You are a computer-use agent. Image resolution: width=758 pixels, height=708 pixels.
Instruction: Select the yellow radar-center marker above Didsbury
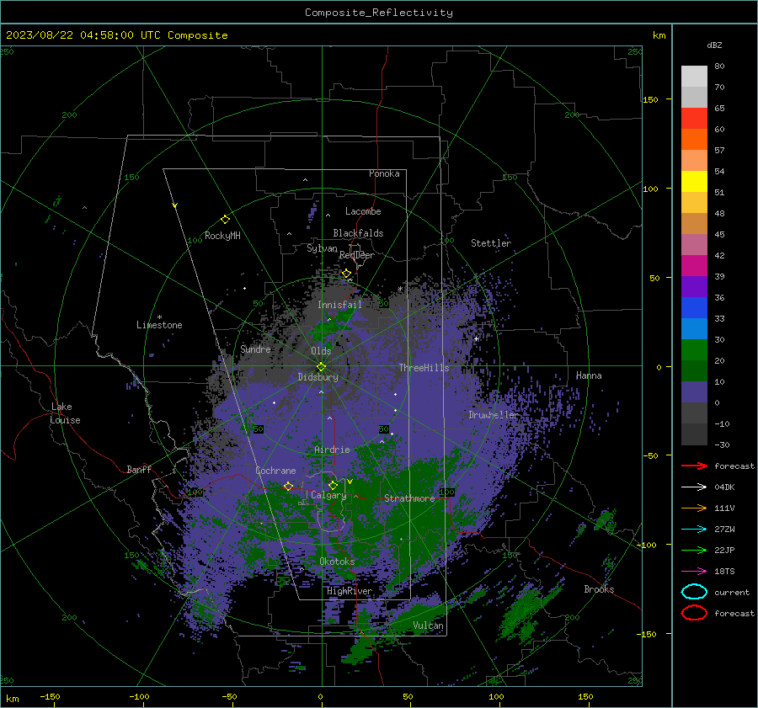point(321,367)
